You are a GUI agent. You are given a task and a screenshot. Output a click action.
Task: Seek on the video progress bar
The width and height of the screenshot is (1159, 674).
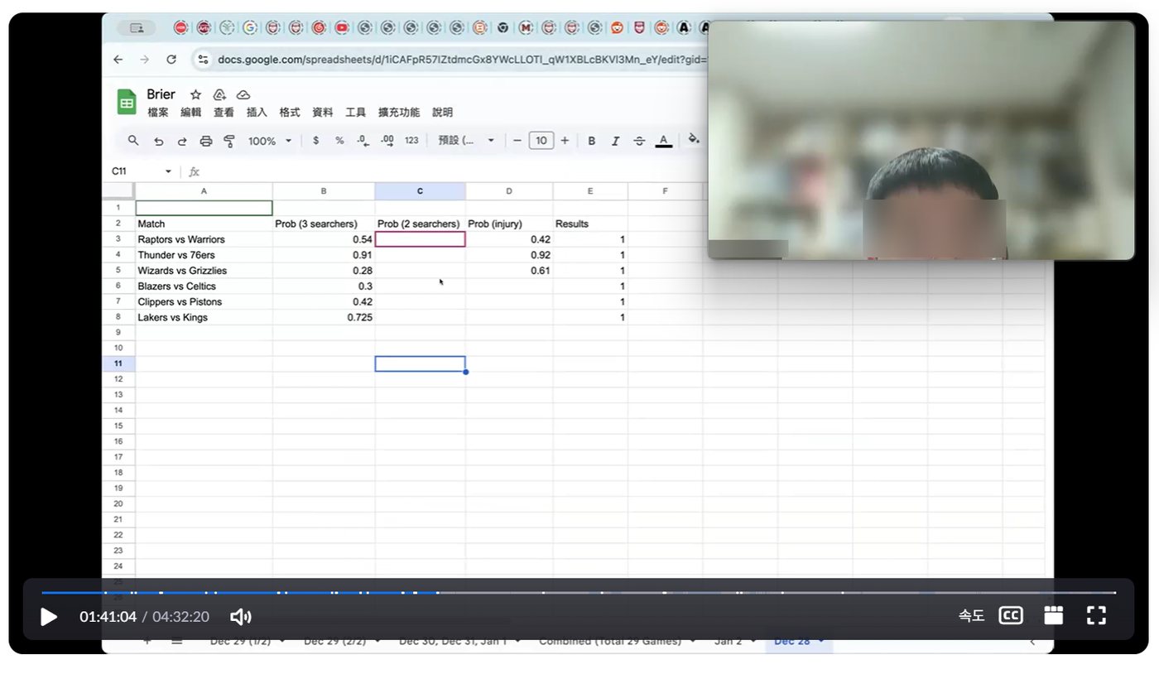579,593
